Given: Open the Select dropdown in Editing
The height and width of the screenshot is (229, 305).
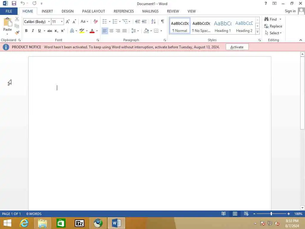Looking at the screenshot, I should (x=273, y=33).
